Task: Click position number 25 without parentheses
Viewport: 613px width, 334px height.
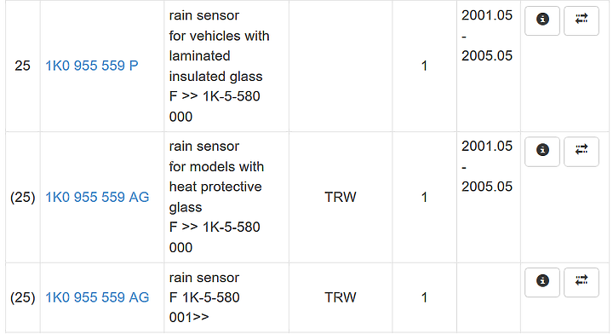Action: click(x=23, y=66)
